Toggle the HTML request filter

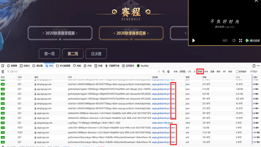tap(183, 71)
